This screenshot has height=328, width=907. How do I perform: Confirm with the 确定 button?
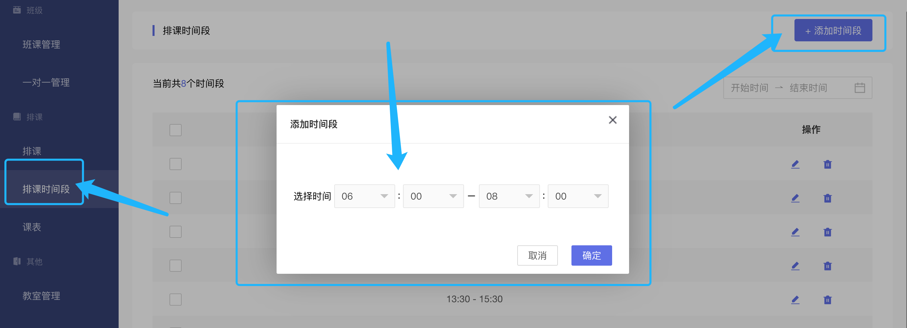pos(591,255)
